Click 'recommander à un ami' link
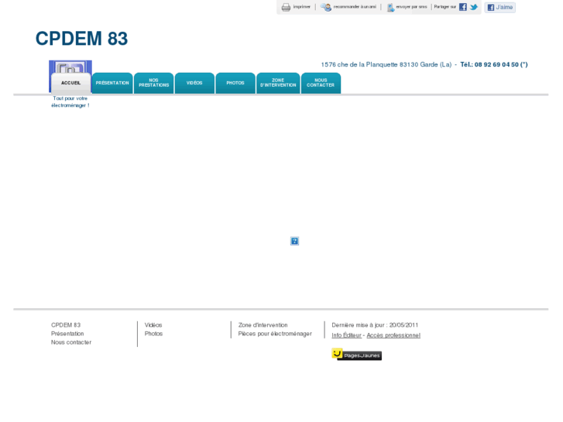563x422 pixels. click(x=355, y=7)
